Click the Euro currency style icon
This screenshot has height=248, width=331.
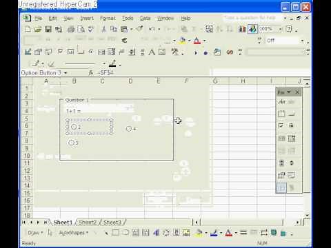(x=124, y=41)
